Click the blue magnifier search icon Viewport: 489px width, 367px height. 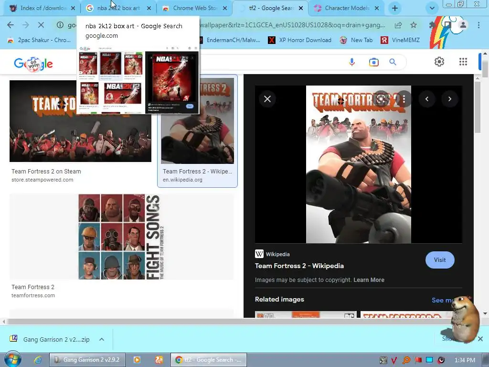click(393, 62)
